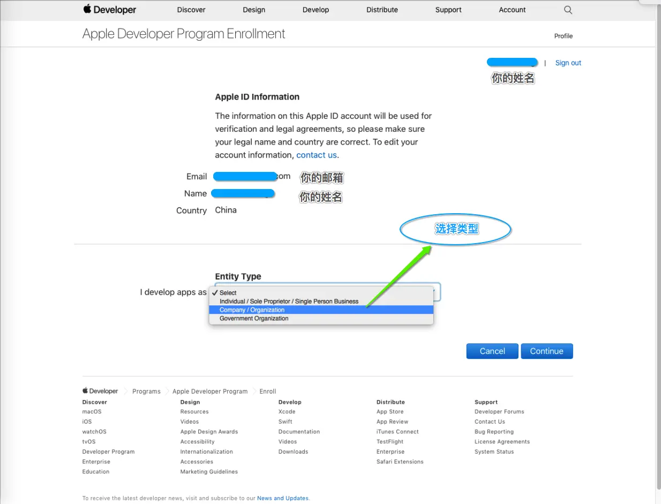Open App Review footer link
661x504 pixels.
click(392, 422)
